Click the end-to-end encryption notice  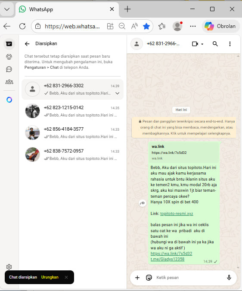(184, 127)
